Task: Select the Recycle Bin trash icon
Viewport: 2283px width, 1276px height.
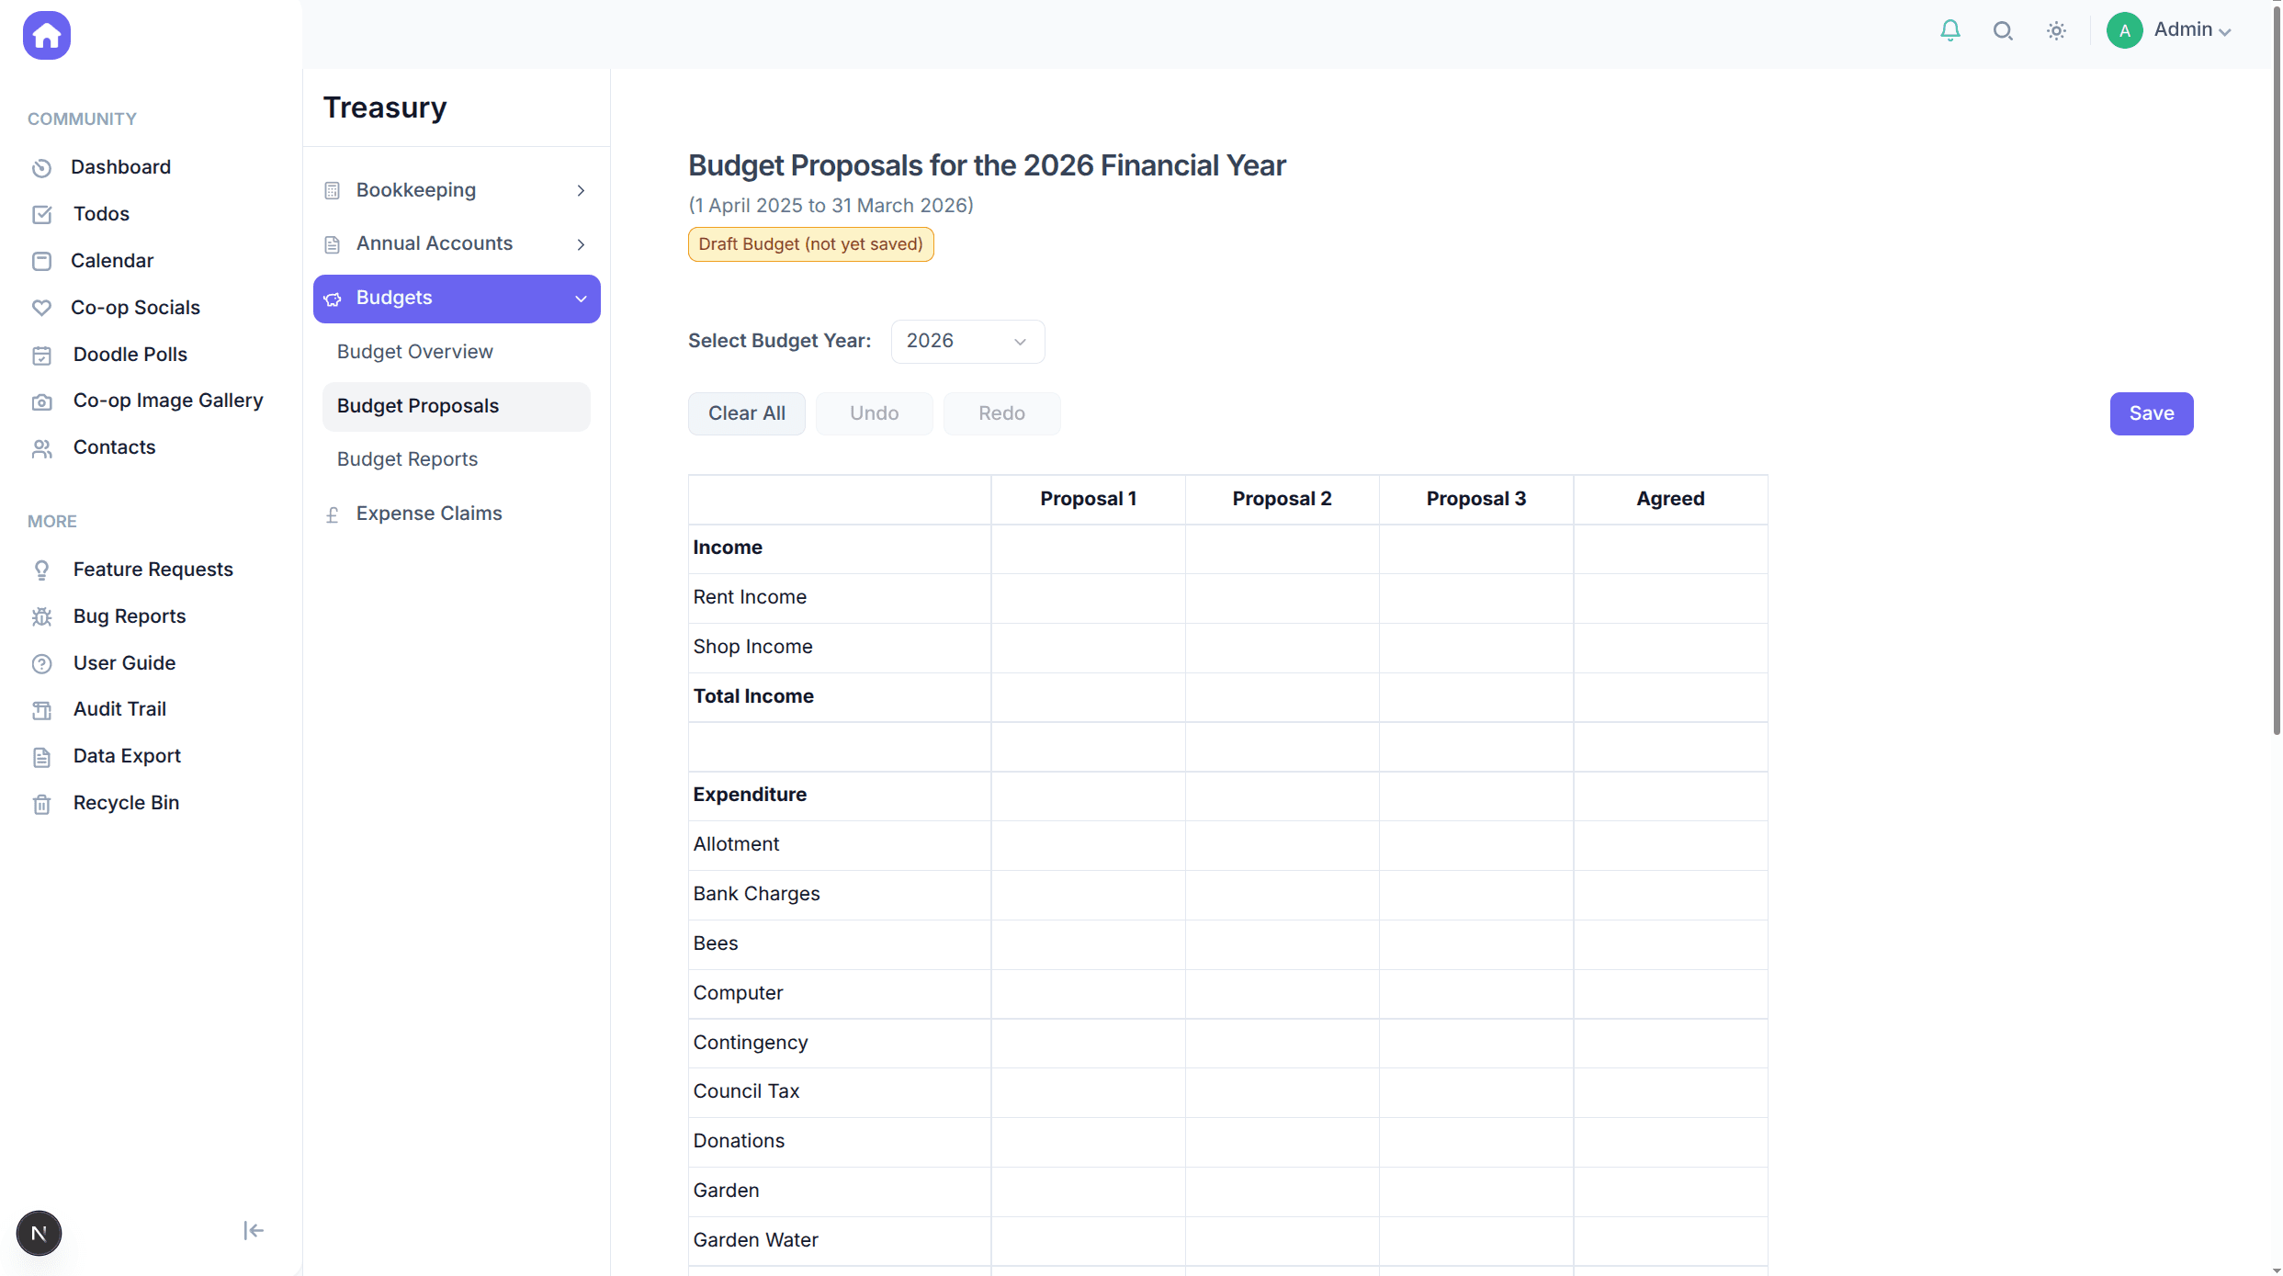Action: (42, 804)
